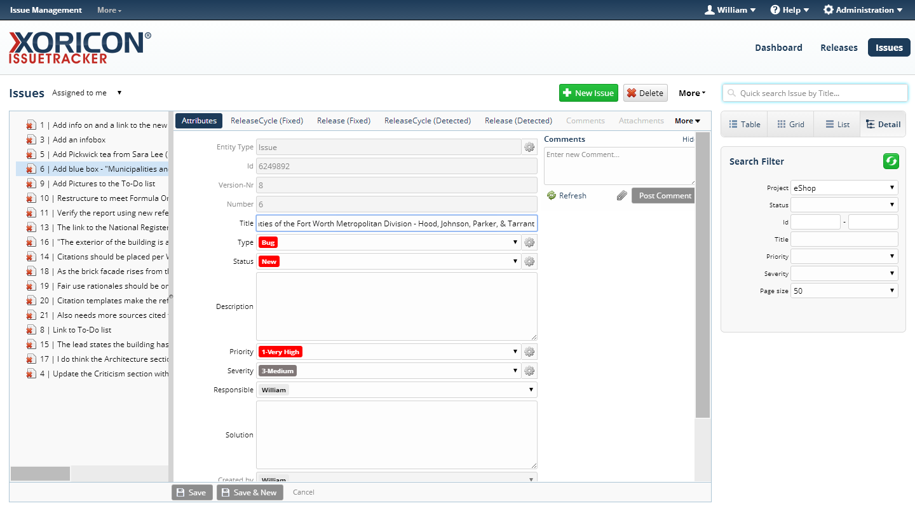915x508 pixels.
Task: Expand the 'Assigned to me' issues filter
Action: (x=87, y=93)
